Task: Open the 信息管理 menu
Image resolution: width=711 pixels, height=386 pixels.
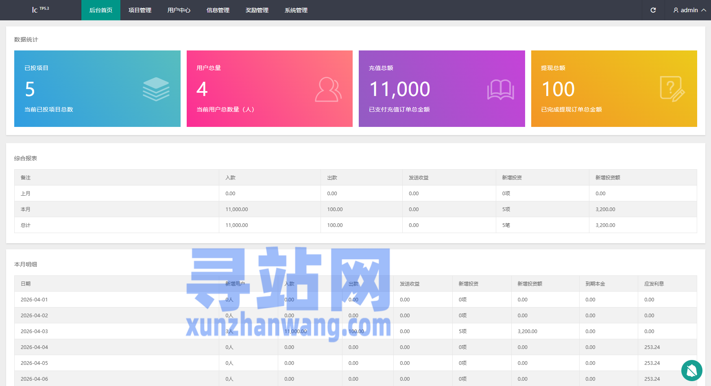Action: (x=218, y=10)
